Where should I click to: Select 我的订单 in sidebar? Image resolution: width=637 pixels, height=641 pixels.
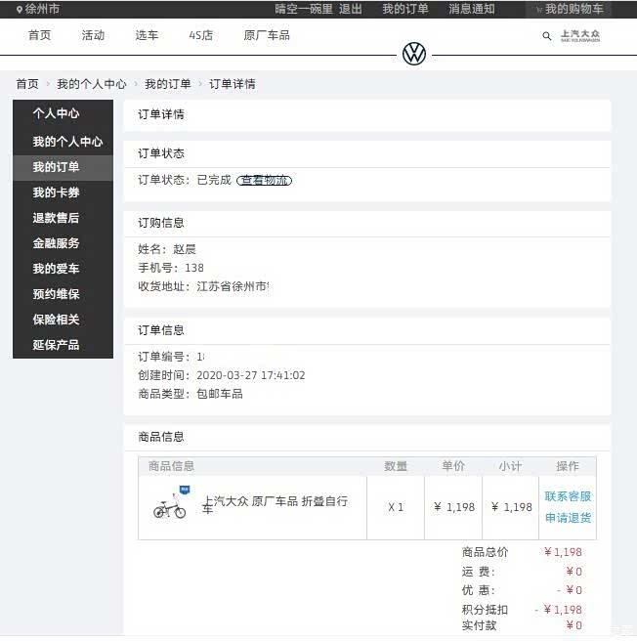(x=63, y=167)
